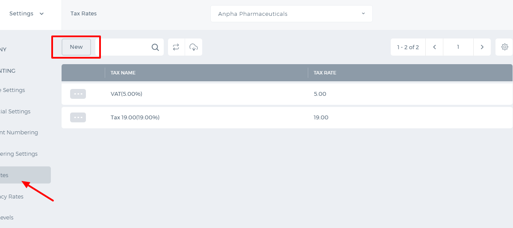Click the page number field
The width and height of the screenshot is (513, 228).
coord(458,47)
